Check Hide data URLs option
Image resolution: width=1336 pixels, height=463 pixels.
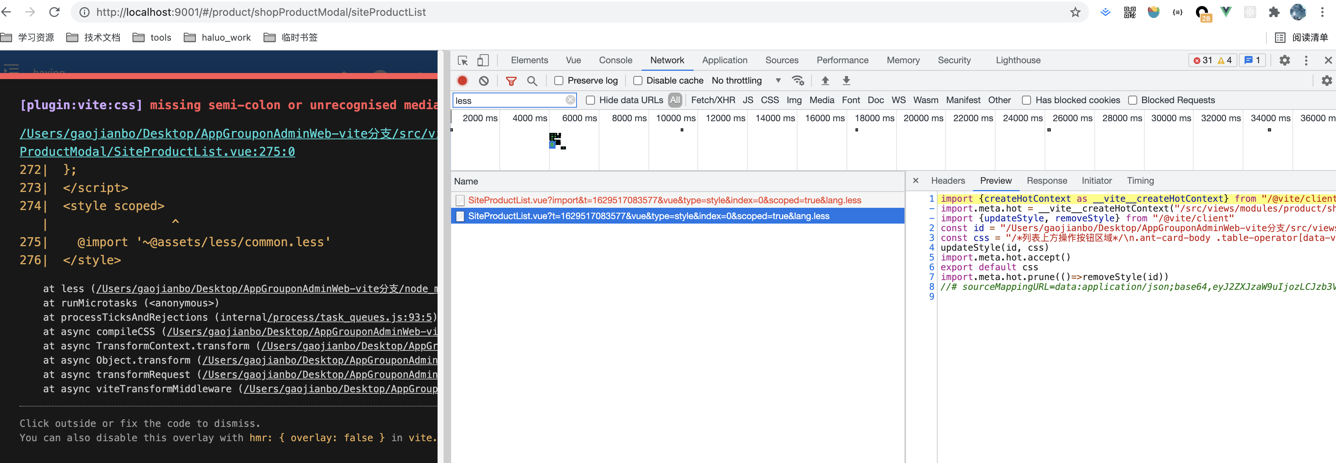click(590, 100)
